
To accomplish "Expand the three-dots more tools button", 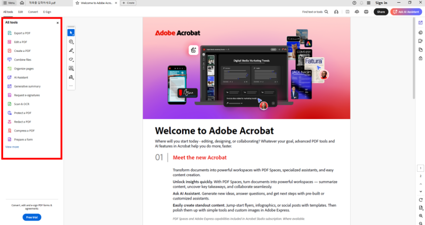I will [71, 86].
